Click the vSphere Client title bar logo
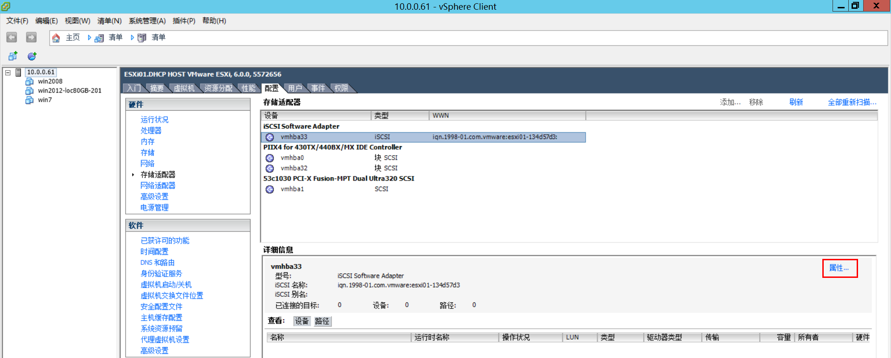 (x=6, y=6)
